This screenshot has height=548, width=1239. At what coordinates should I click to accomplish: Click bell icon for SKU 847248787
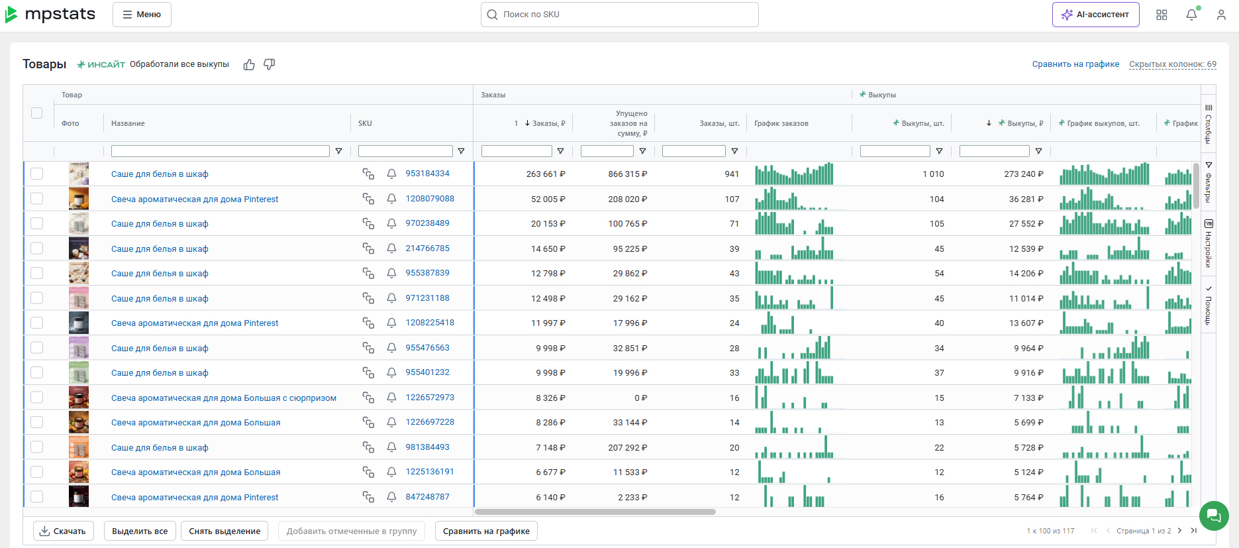(x=391, y=497)
